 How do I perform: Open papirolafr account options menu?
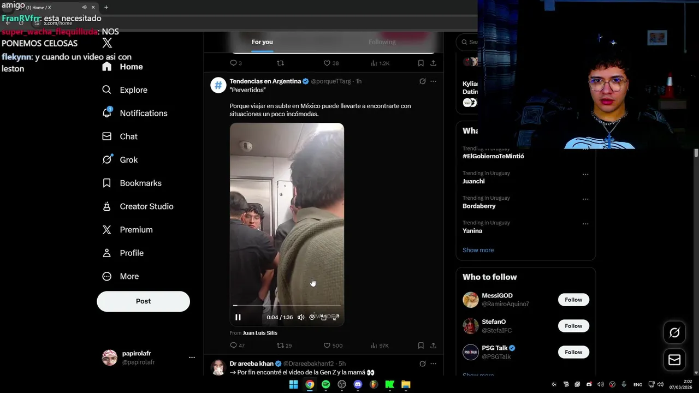192,358
